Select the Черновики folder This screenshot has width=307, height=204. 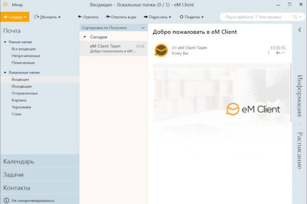point(21,107)
